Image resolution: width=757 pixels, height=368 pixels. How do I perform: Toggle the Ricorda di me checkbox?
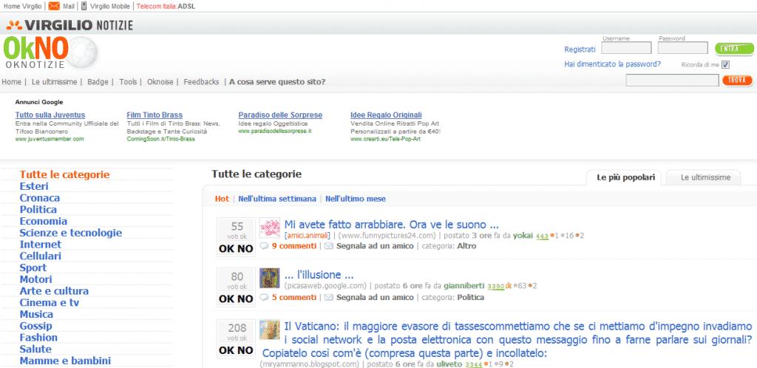[725, 64]
